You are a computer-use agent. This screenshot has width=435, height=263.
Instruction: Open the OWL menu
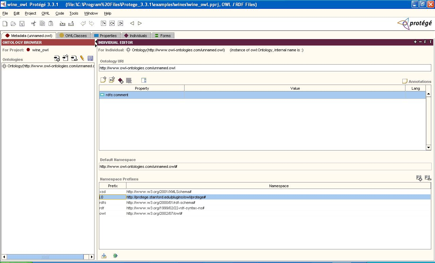tap(46, 13)
